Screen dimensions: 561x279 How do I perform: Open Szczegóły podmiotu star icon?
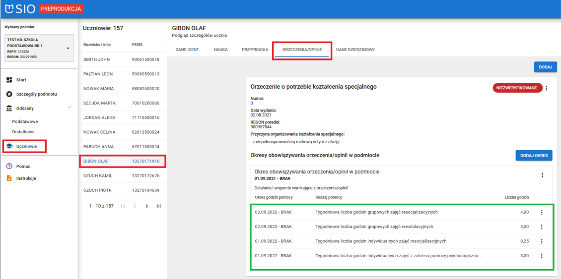tap(9, 94)
